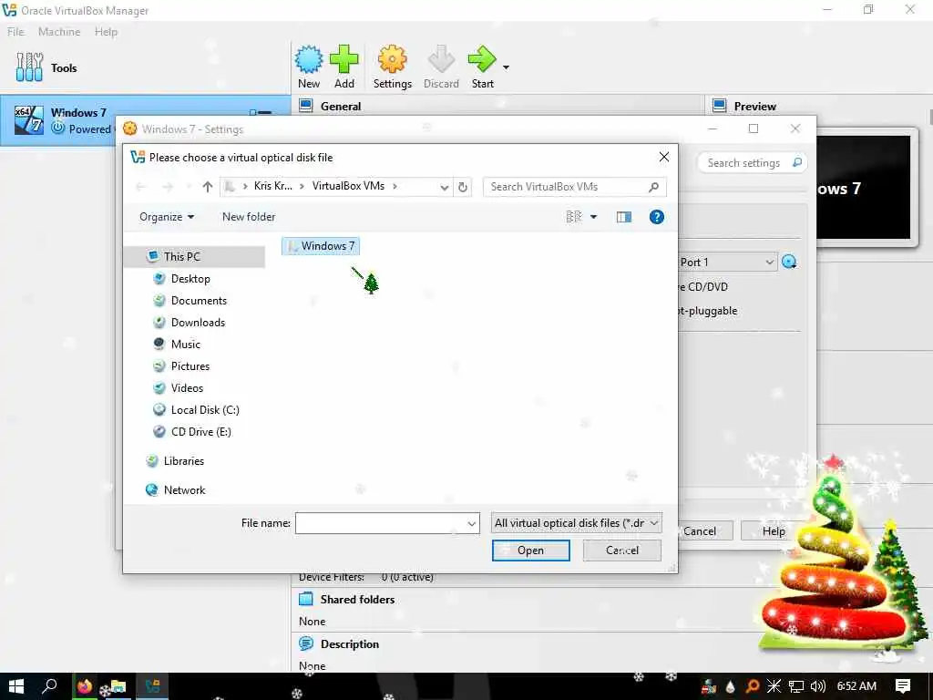Select Libraries in navigation pane

(183, 460)
